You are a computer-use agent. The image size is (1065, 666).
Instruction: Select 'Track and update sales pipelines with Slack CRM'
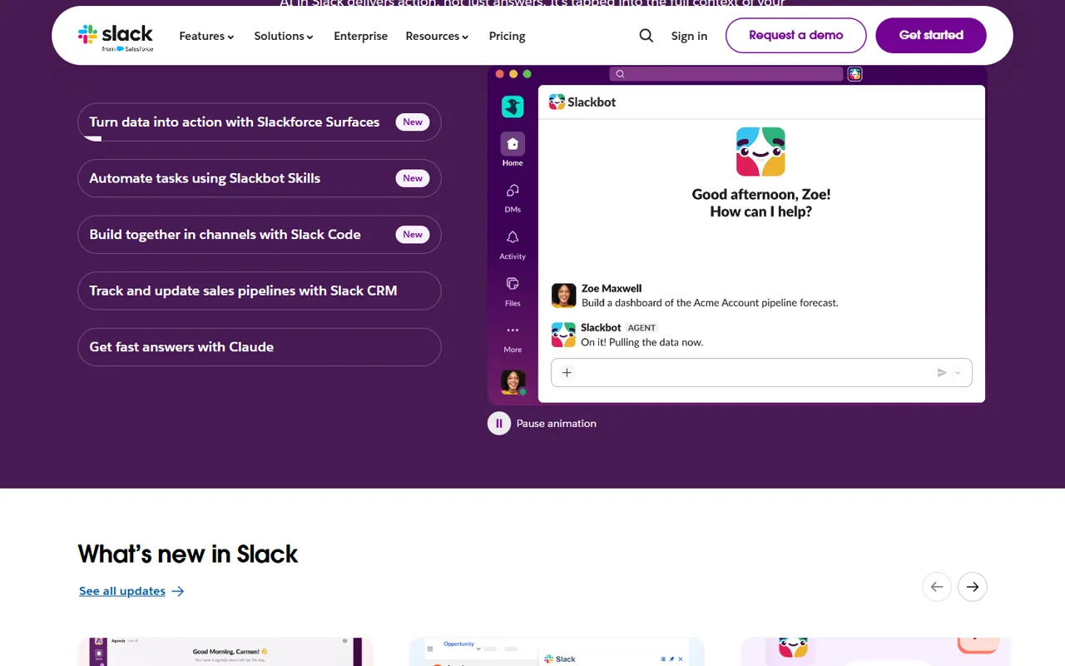260,291
